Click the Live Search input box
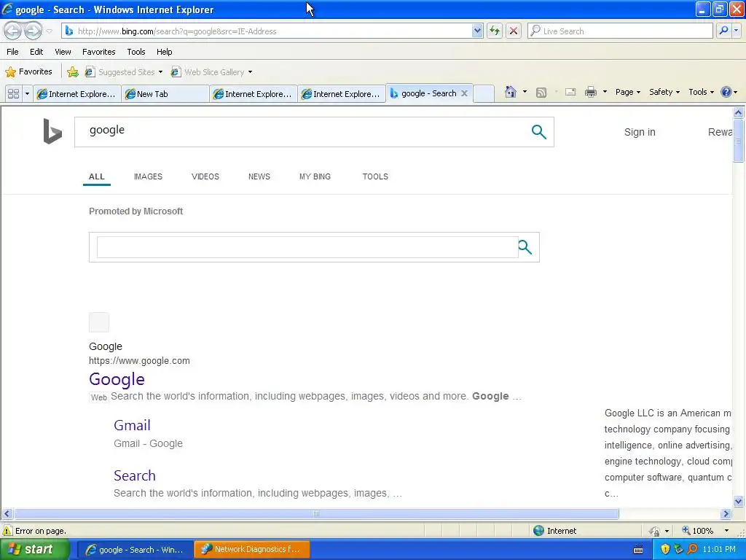 click(x=621, y=31)
